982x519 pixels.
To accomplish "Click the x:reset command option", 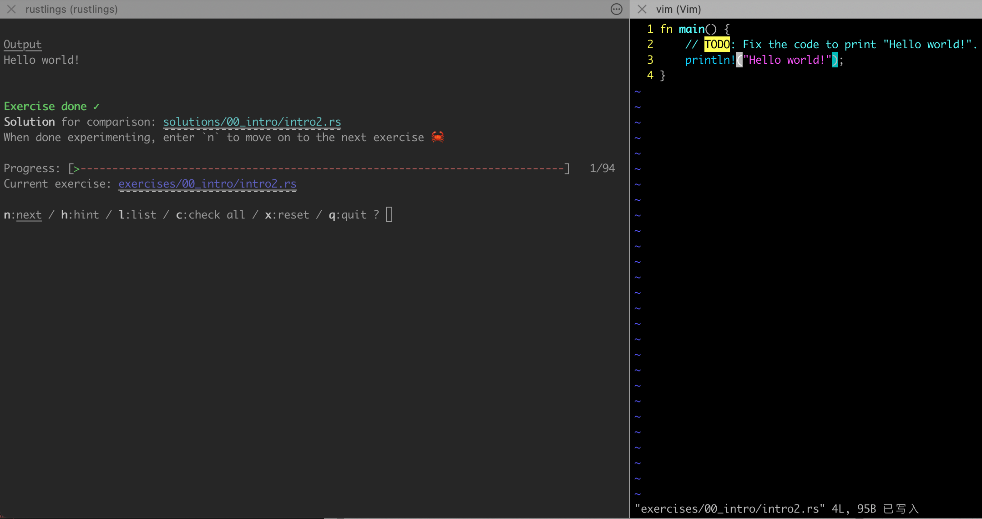I will tap(287, 214).
